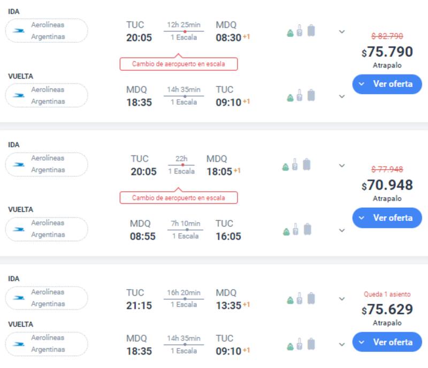Click the airport change warning under the 12h 25min flight
This screenshot has width=428, height=368.
click(x=178, y=64)
